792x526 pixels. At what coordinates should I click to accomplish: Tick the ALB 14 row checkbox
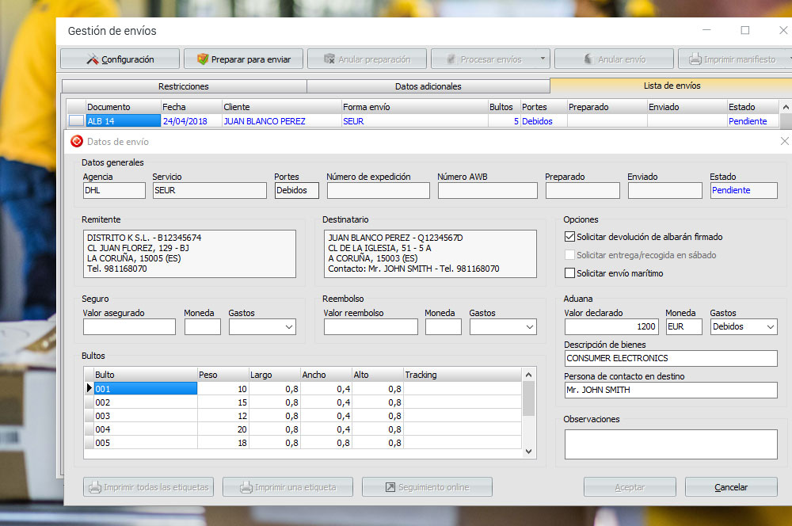tap(76, 121)
